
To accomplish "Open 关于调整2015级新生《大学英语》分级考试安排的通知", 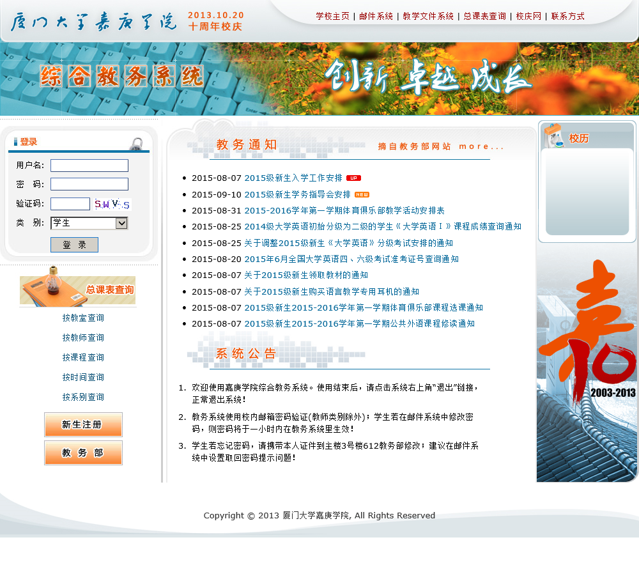I will (348, 244).
